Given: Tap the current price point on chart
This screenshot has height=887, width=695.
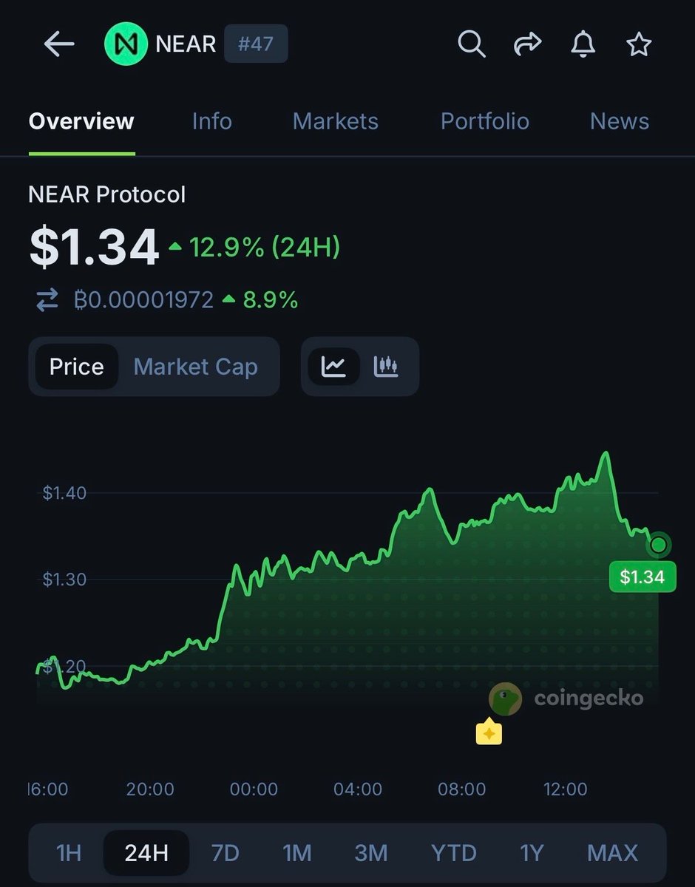Looking at the screenshot, I should point(658,546).
